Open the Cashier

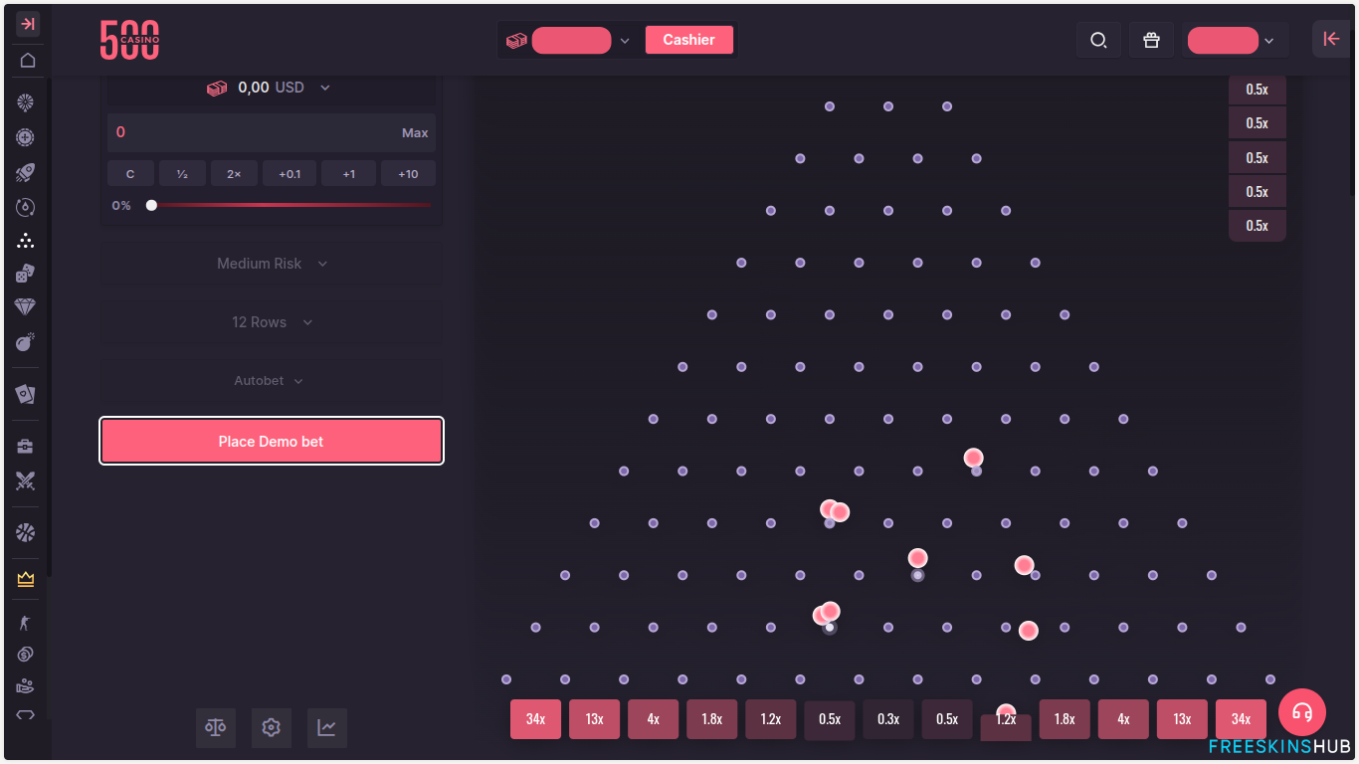pos(689,39)
